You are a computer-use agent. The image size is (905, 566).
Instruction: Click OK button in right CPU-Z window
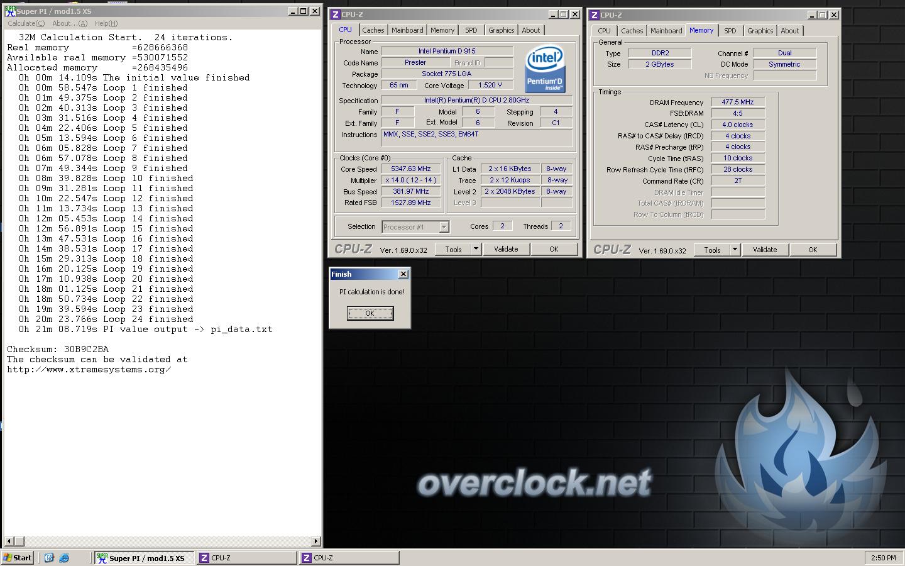click(x=813, y=250)
